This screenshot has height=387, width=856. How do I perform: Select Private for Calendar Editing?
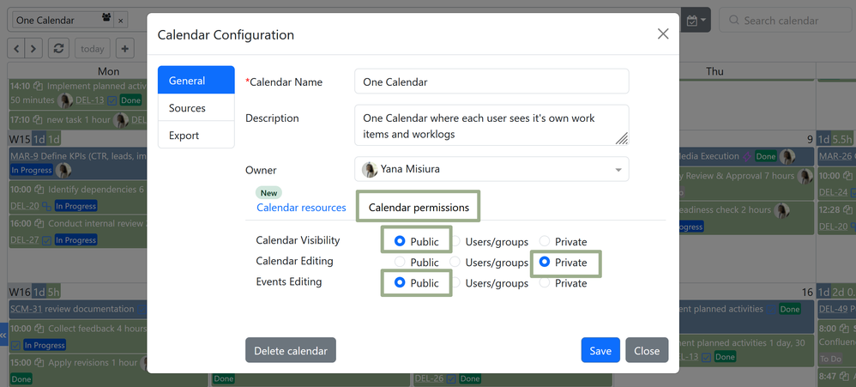point(545,262)
